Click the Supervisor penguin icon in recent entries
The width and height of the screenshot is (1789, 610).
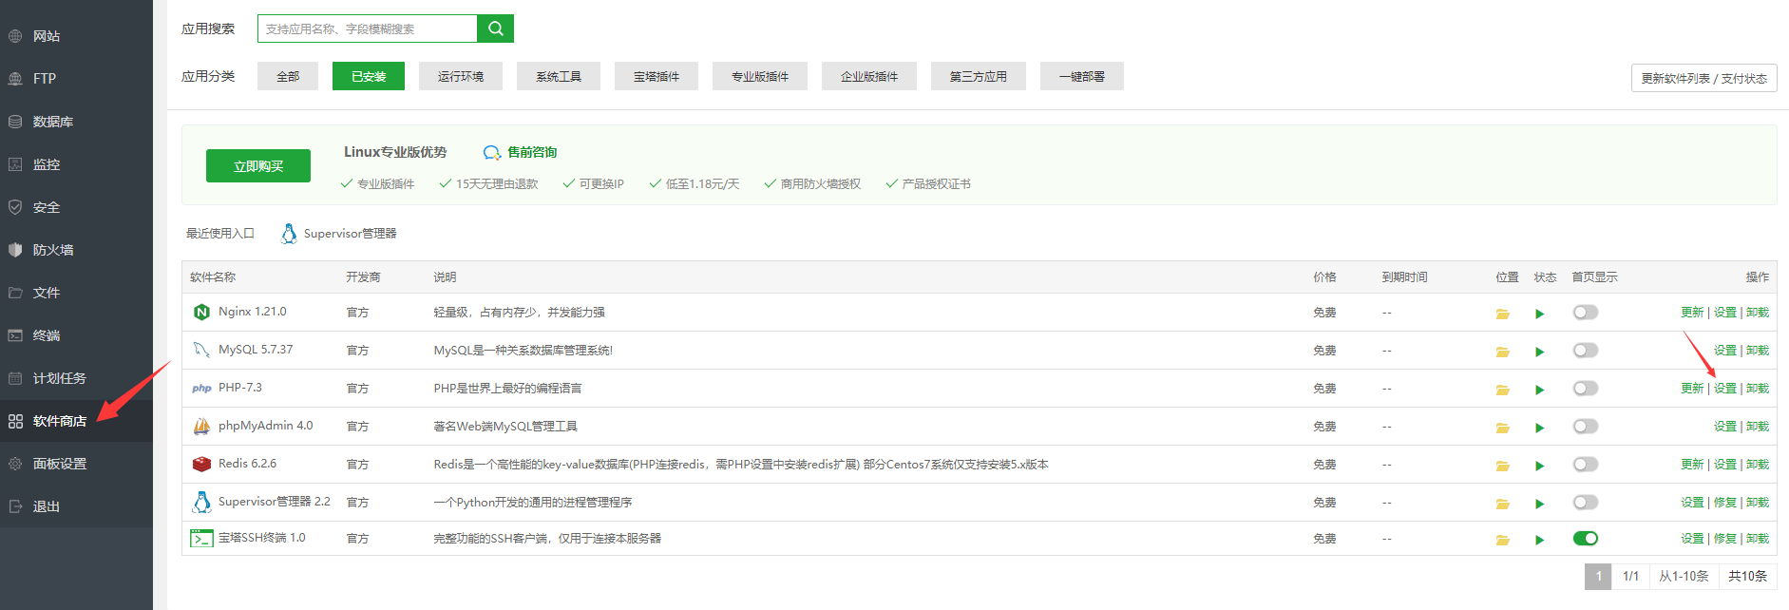[x=289, y=234]
